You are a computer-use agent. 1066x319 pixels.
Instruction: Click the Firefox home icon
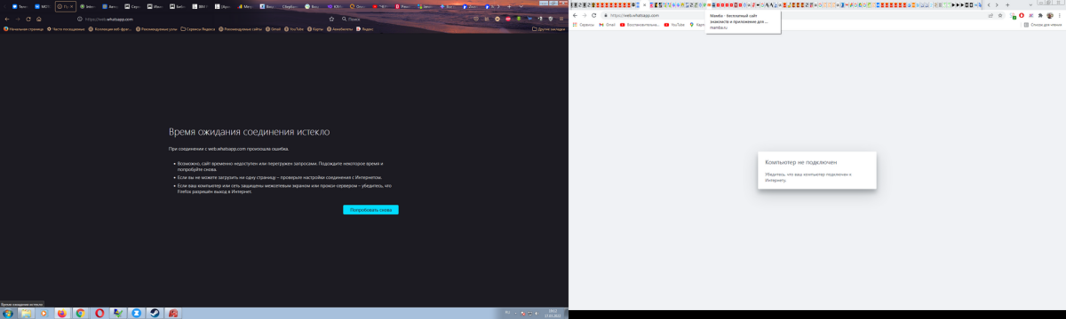(38, 19)
